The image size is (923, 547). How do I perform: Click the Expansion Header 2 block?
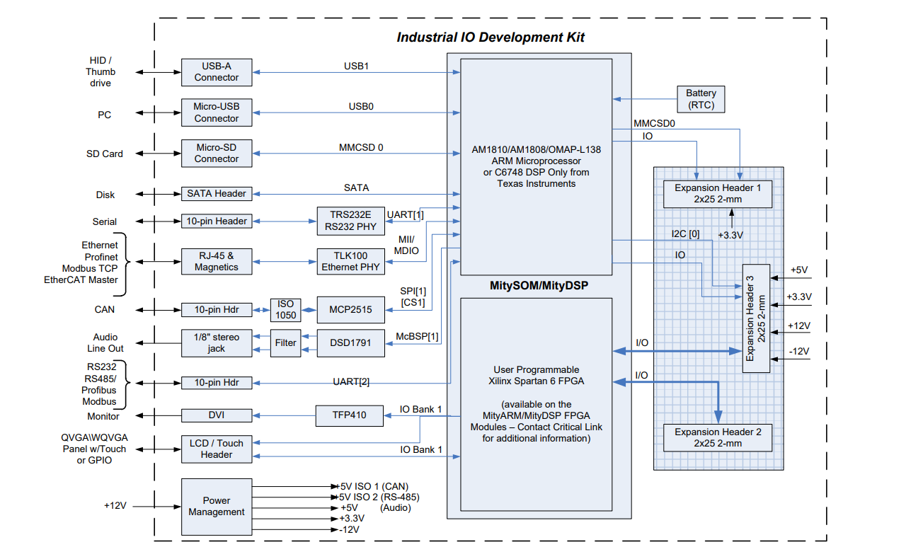pos(717,437)
